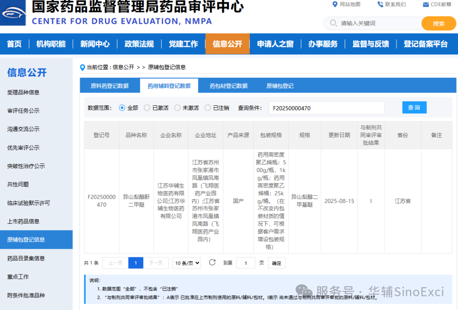Open the 政策法规 nav menu
The width and height of the screenshot is (458, 310).
(139, 44)
